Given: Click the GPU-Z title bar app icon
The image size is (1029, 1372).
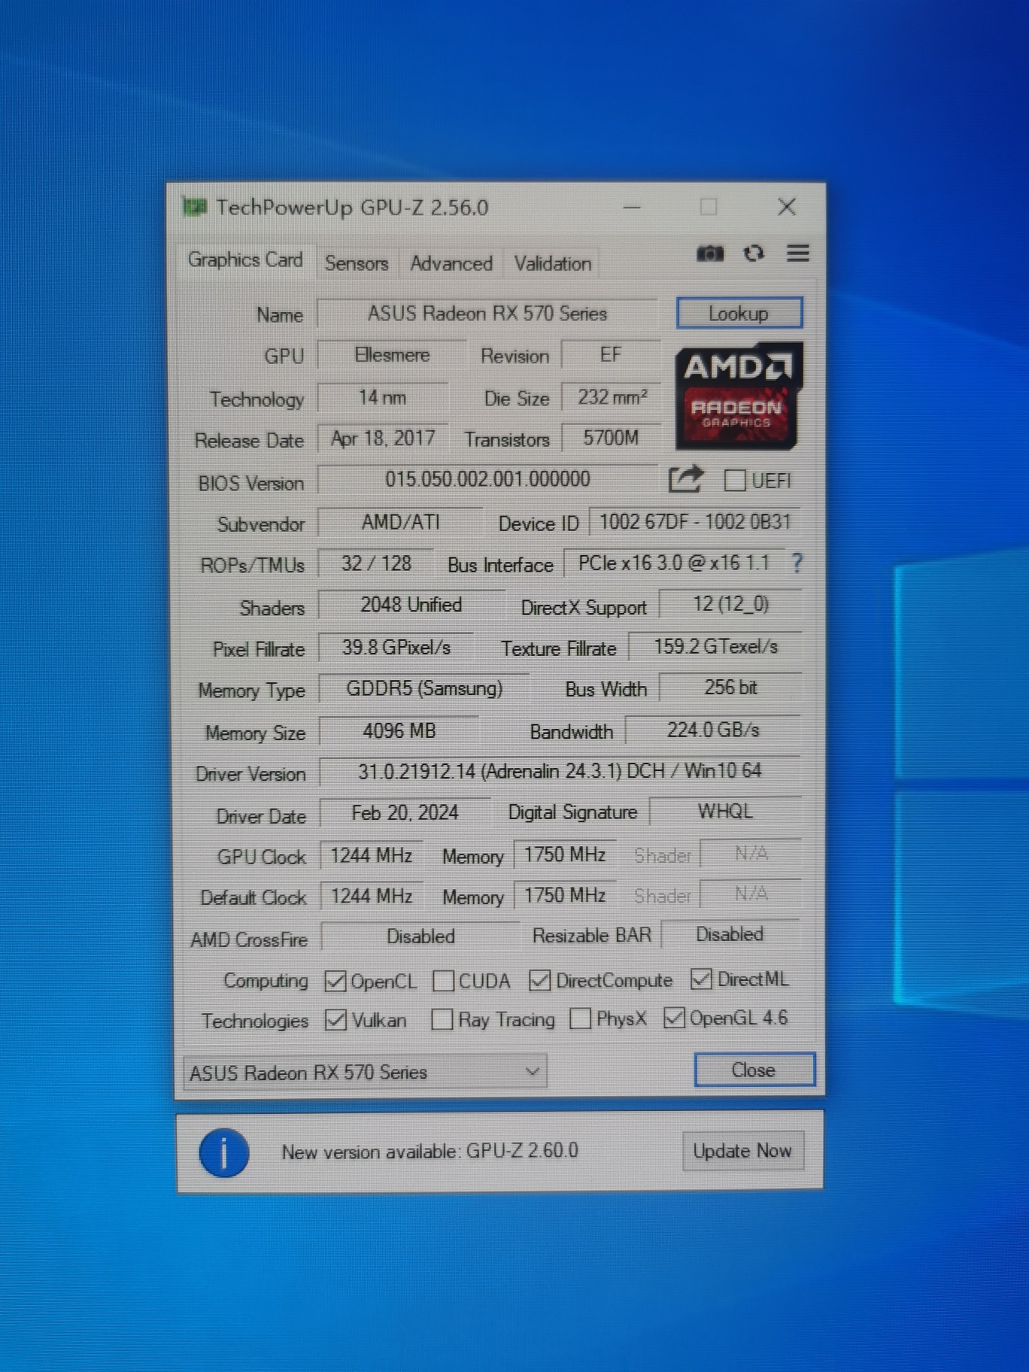Looking at the screenshot, I should click(x=195, y=207).
